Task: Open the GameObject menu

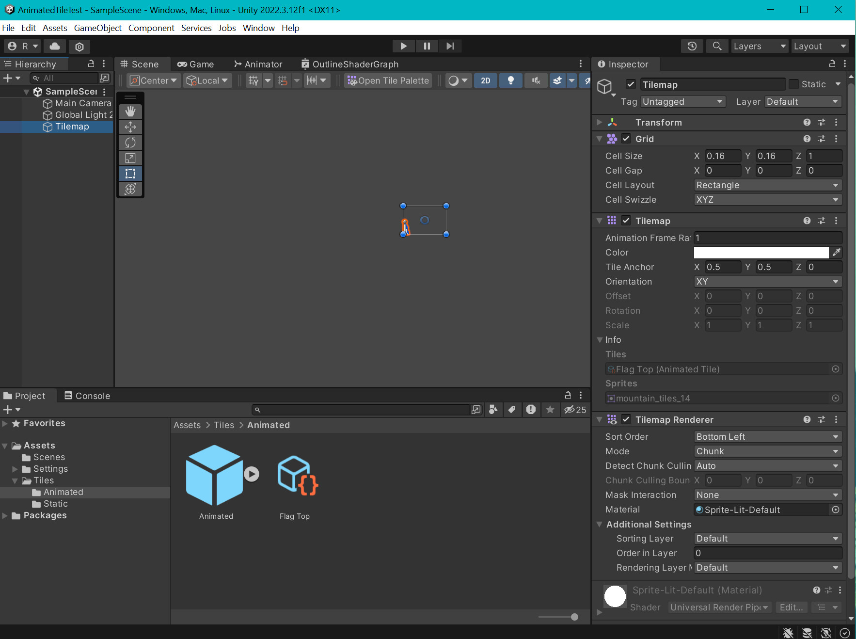Action: 98,28
